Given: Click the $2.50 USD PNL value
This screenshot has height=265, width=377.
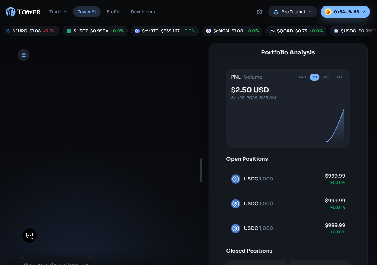Looking at the screenshot, I should (x=250, y=90).
